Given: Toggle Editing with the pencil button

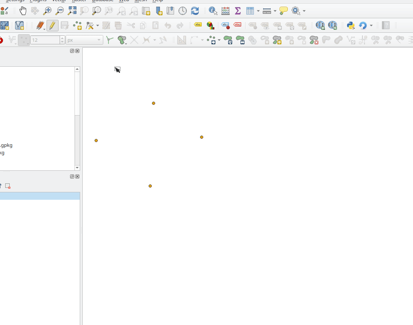Looking at the screenshot, I should click(x=52, y=25).
